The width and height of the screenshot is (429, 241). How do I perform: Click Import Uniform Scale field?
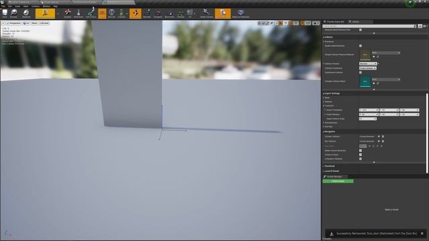point(368,119)
